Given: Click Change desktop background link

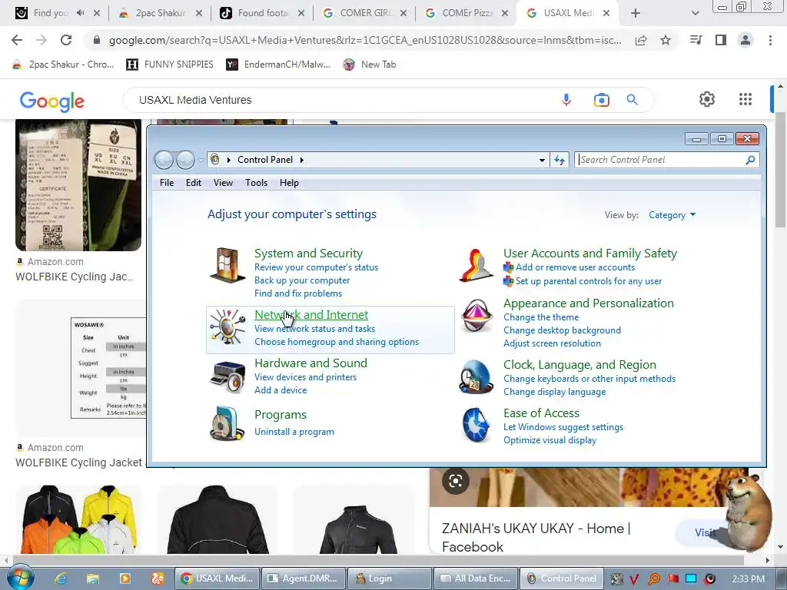Looking at the screenshot, I should pos(562,330).
